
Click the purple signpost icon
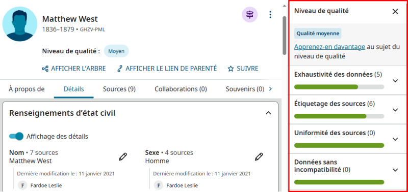pos(249,15)
